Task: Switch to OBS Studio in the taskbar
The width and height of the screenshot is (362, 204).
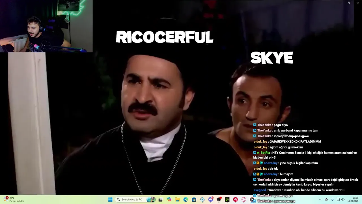Action: [219, 199]
